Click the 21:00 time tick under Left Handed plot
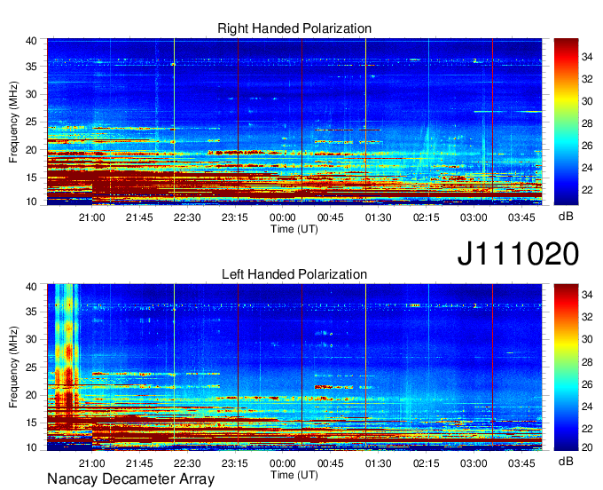Viewport: 603px width, 490px height. click(x=91, y=463)
